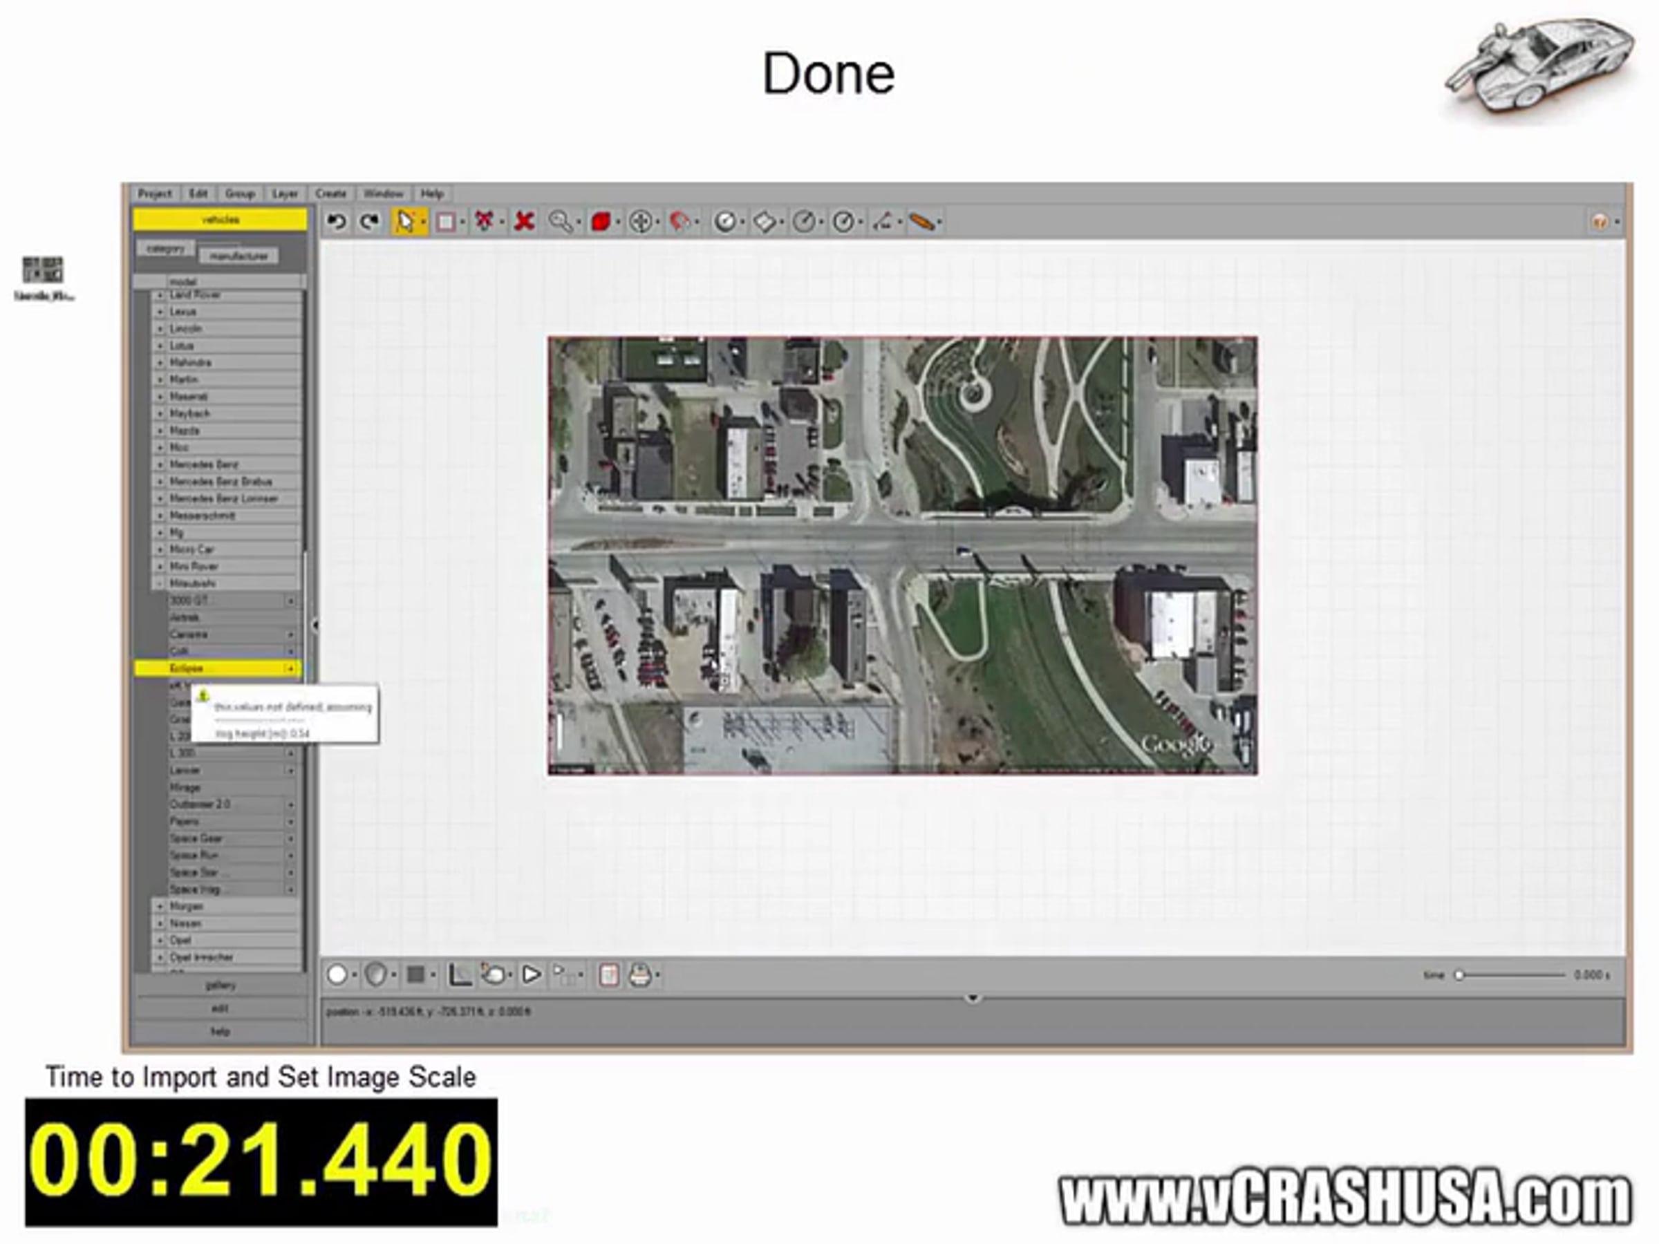Click the white sphere icon in bottom toolbar
This screenshot has height=1244, width=1659.
tap(337, 974)
